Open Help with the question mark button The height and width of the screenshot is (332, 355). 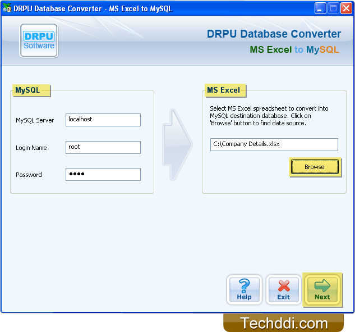[x=245, y=290]
